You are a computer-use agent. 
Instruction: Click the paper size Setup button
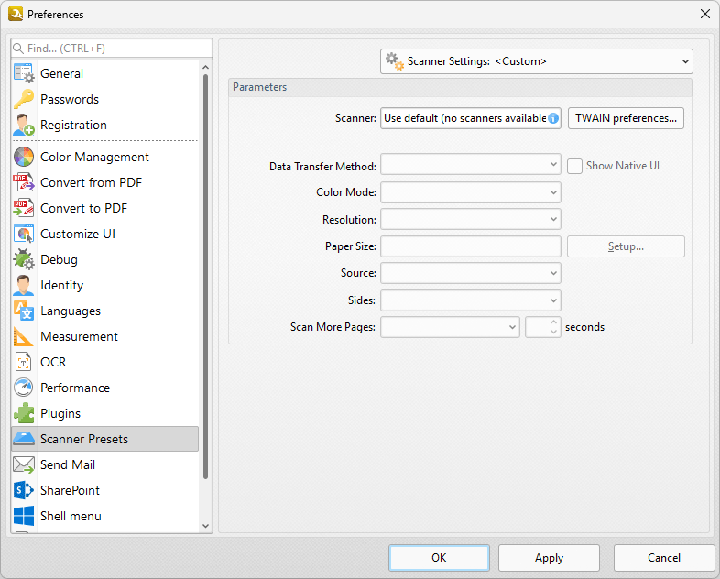click(626, 246)
